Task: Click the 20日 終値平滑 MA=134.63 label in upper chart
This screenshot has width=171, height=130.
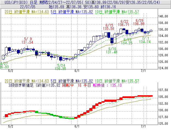Action: point(27,12)
